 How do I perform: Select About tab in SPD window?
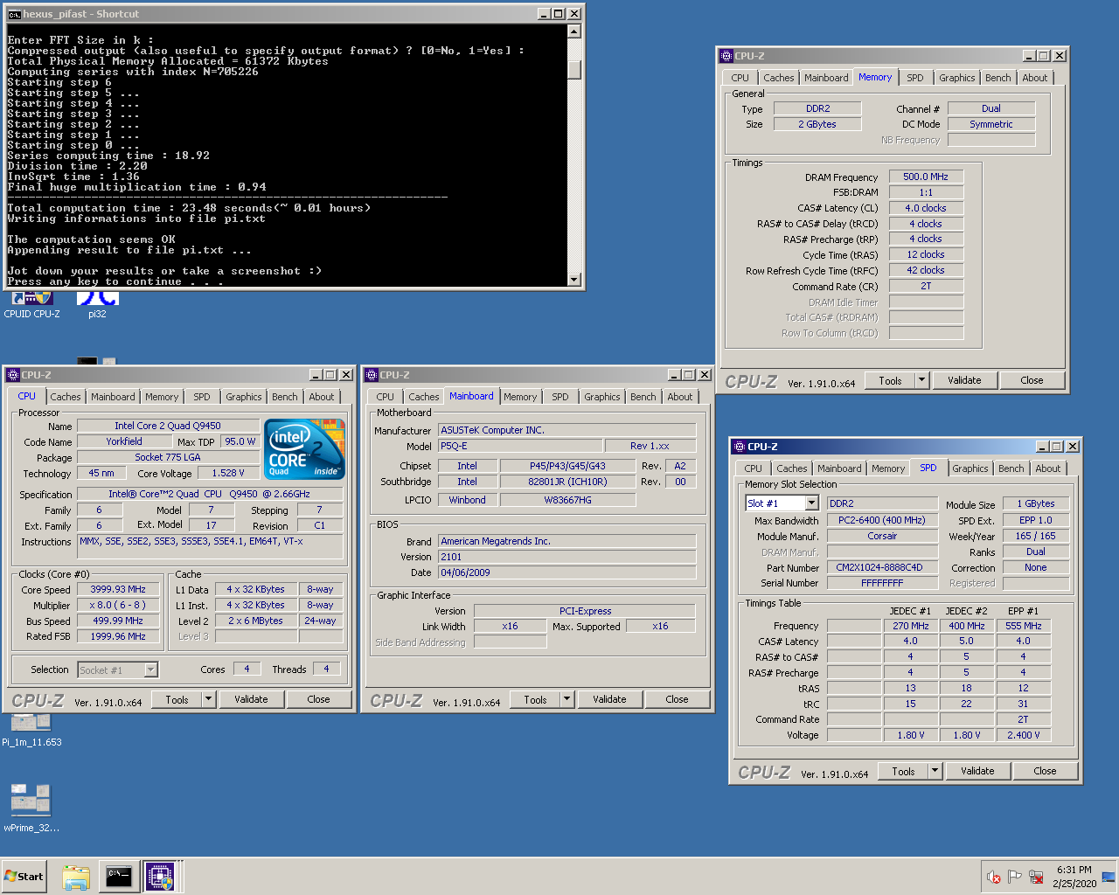click(x=1048, y=468)
